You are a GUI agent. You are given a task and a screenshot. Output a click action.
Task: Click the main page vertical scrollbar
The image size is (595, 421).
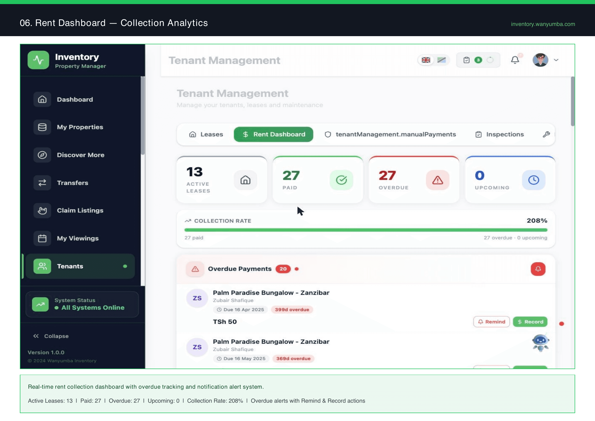[572, 102]
